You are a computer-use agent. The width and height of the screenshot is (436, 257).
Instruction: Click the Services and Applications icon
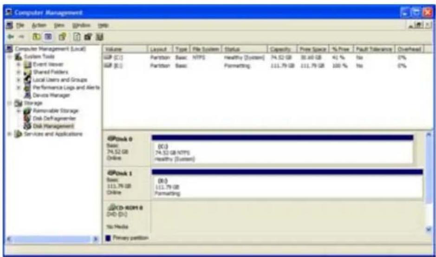coord(19,134)
